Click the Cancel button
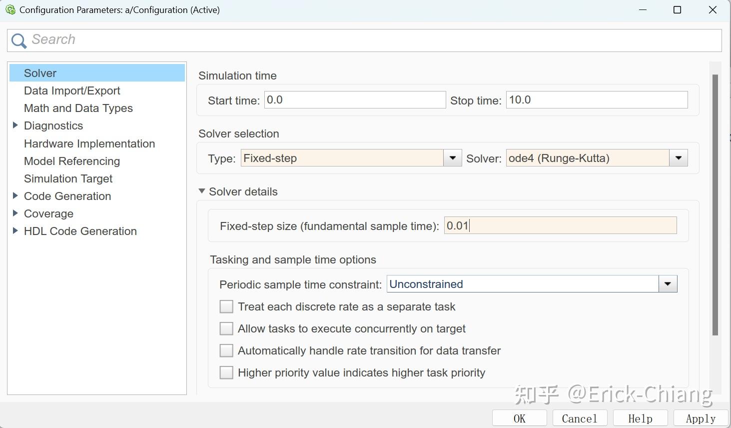The height and width of the screenshot is (428, 731). tap(580, 418)
